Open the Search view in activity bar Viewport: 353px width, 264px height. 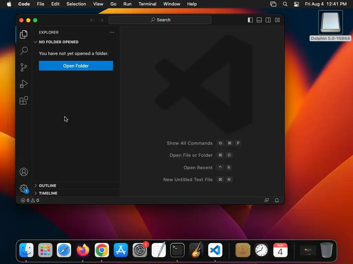coord(24,51)
